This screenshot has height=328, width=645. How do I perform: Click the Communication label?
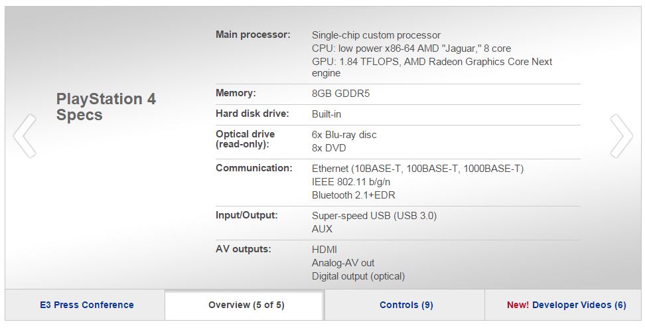[253, 168]
